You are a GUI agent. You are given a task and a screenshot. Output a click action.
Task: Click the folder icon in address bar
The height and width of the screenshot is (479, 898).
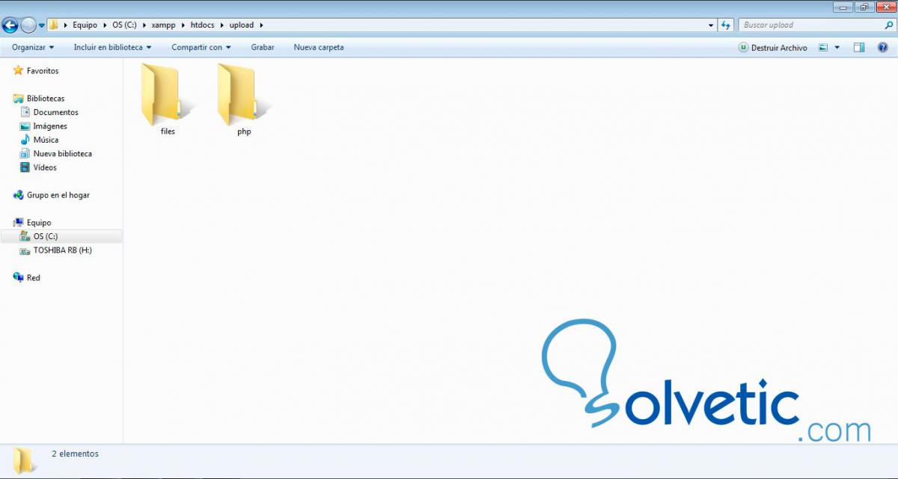click(x=54, y=25)
